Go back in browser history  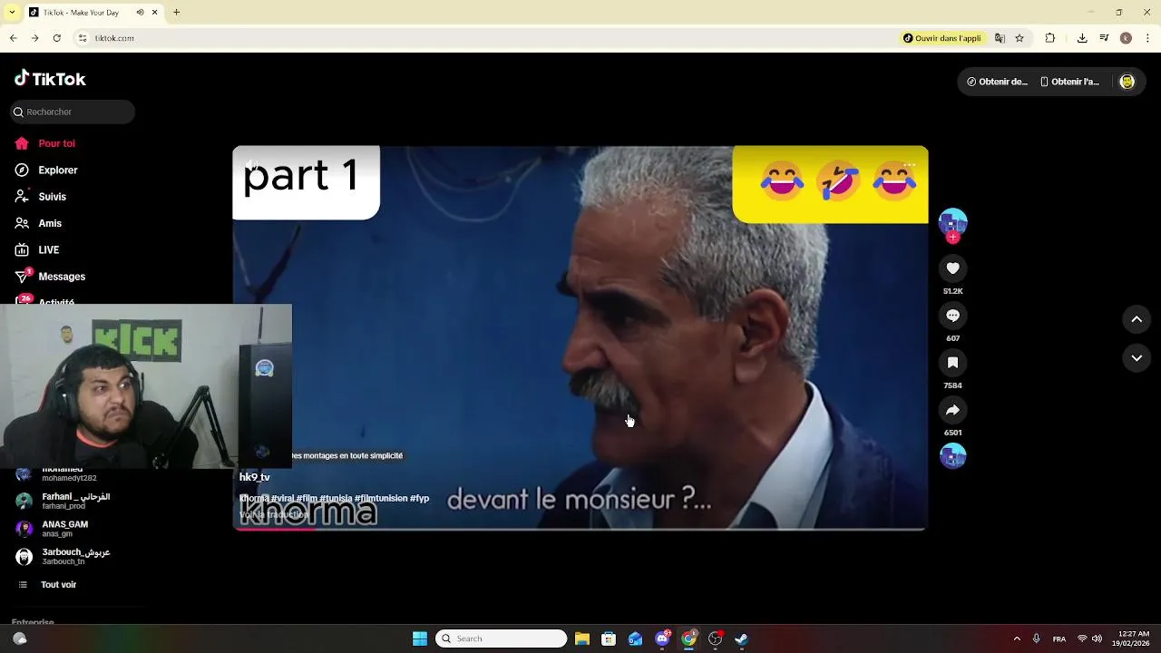tap(13, 38)
